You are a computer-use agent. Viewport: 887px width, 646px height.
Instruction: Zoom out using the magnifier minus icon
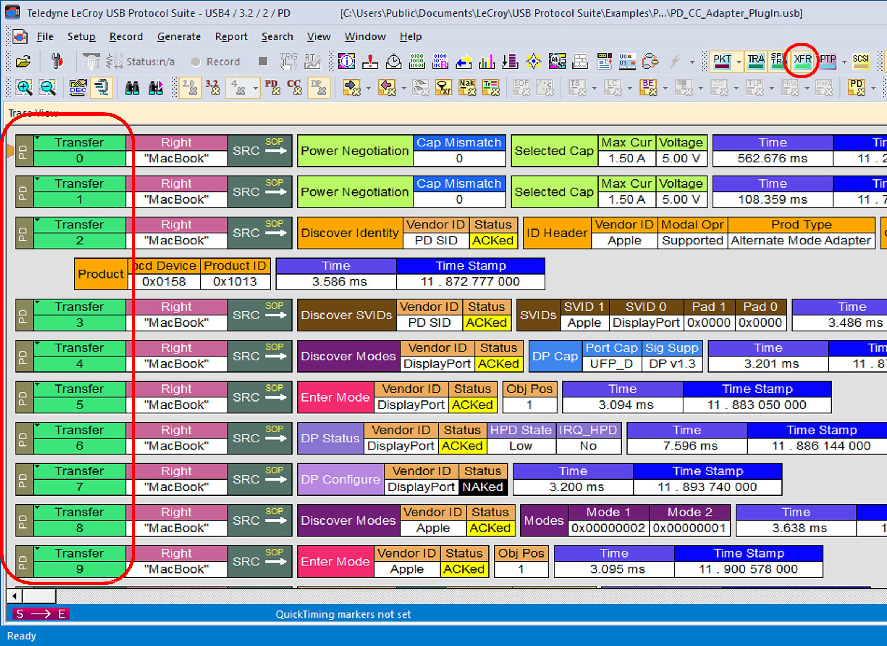[x=47, y=88]
